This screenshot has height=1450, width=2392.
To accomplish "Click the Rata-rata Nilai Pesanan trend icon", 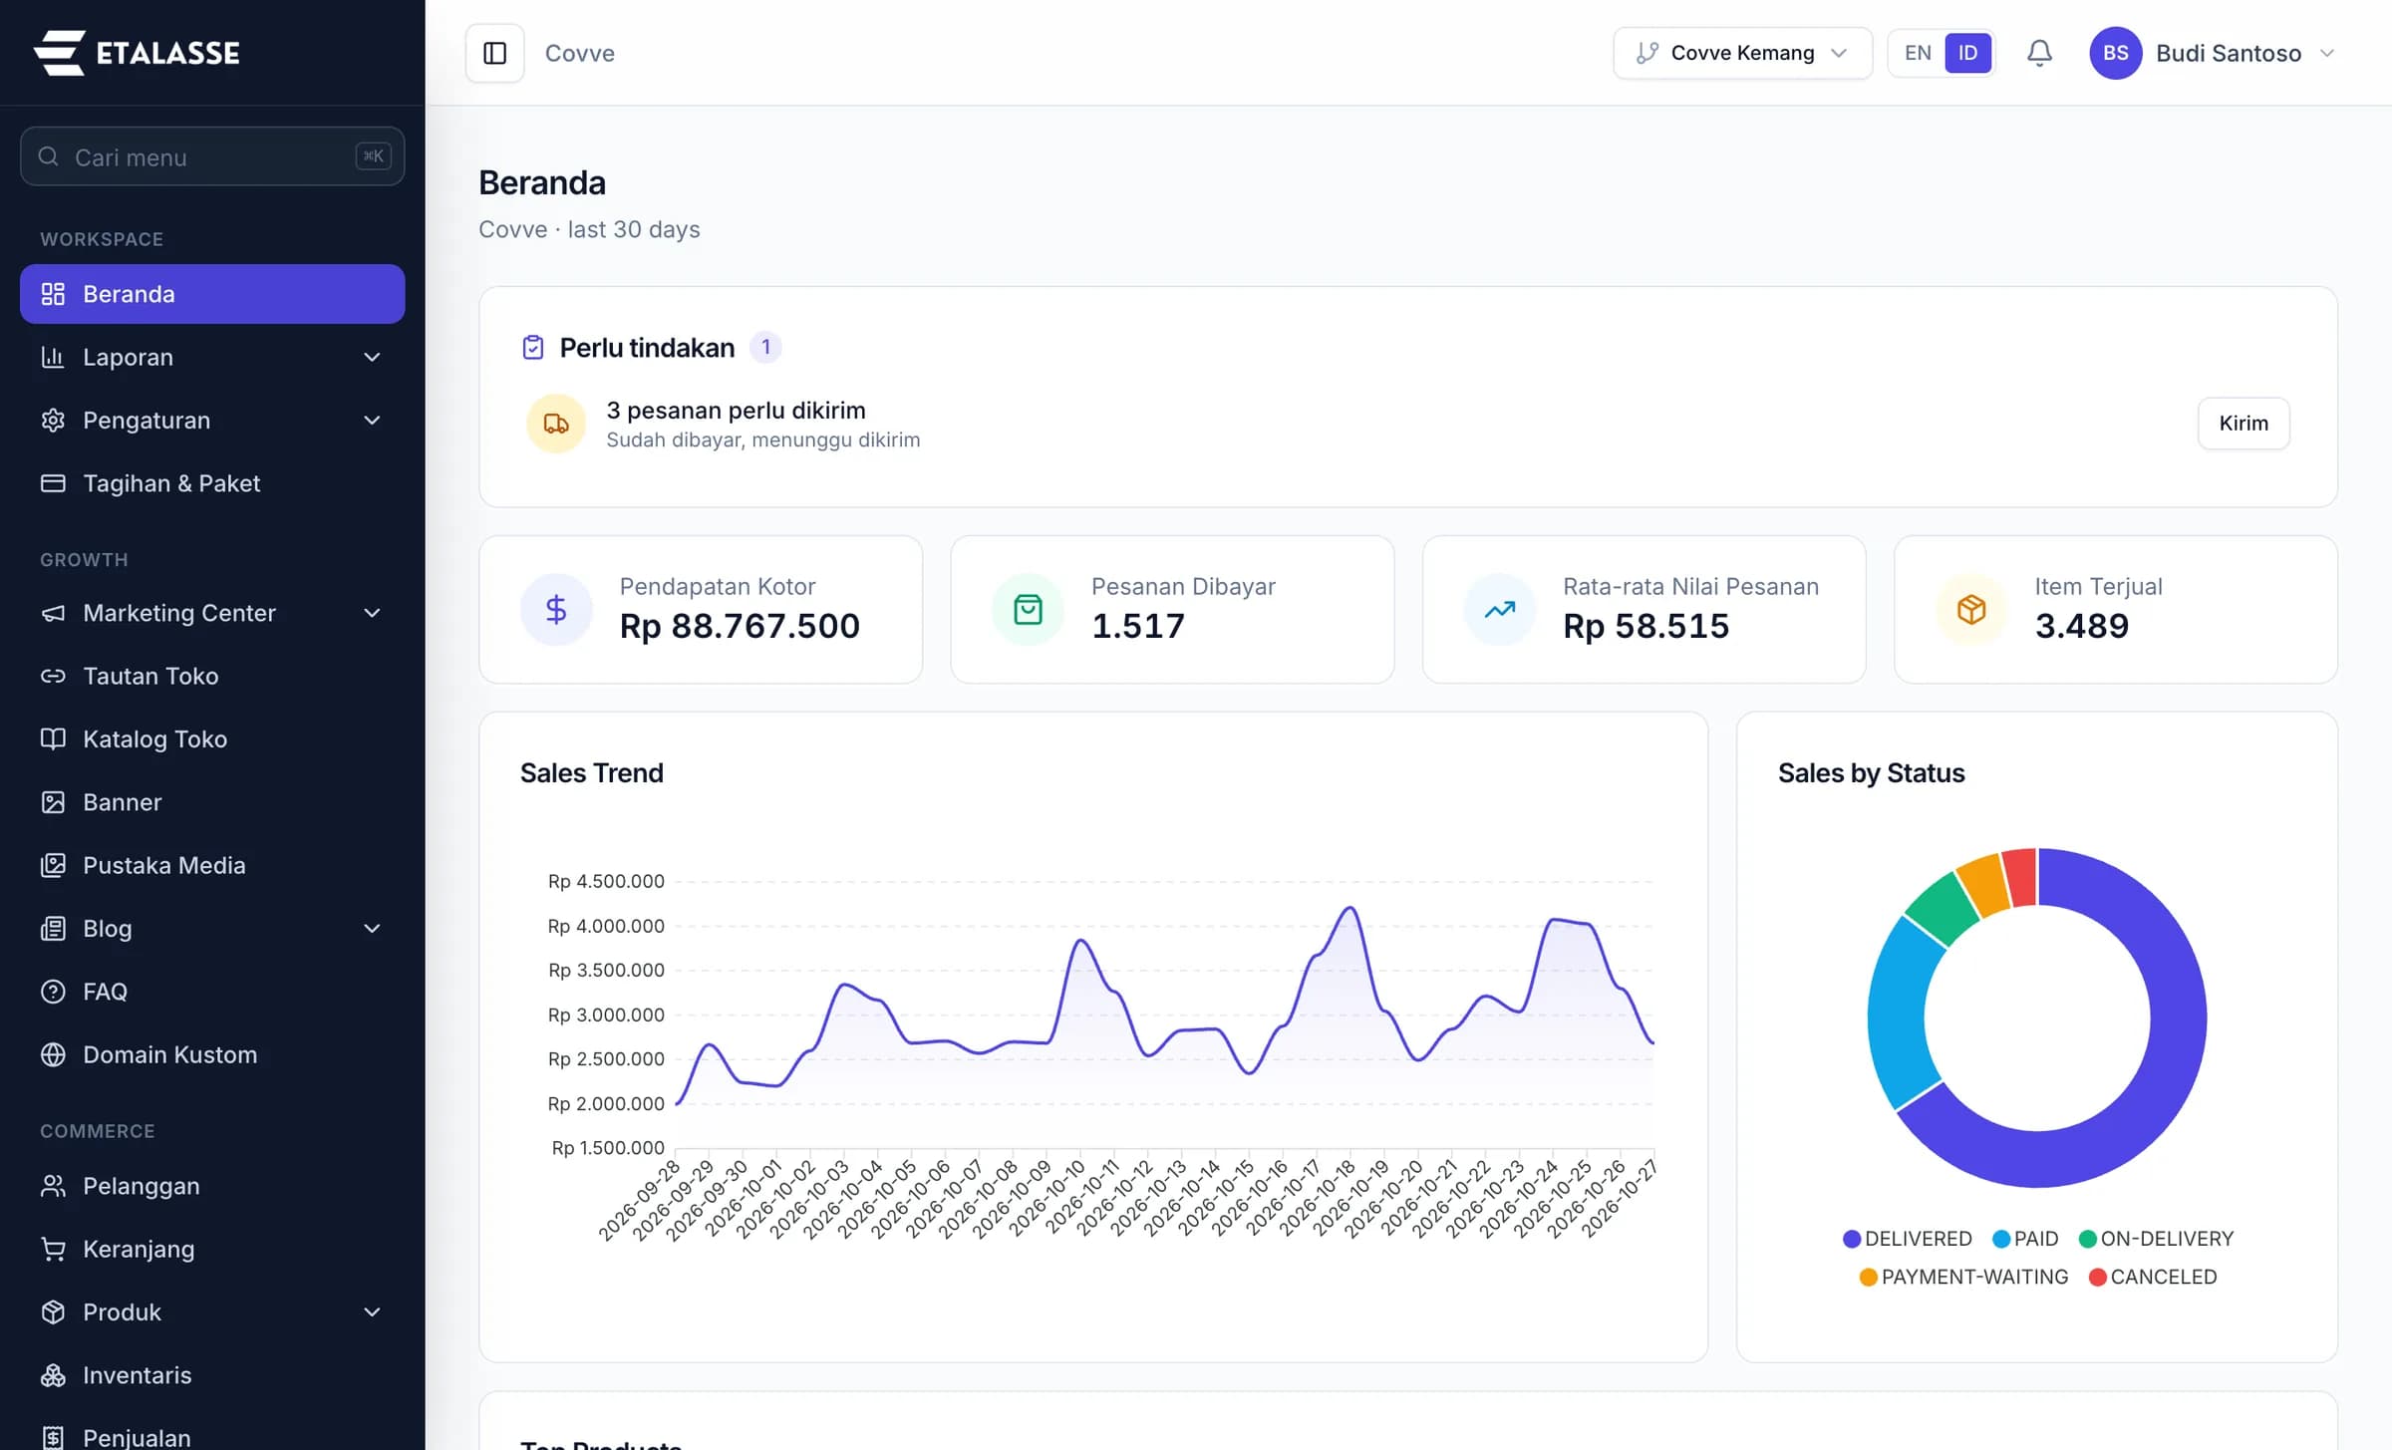I will coord(1499,609).
